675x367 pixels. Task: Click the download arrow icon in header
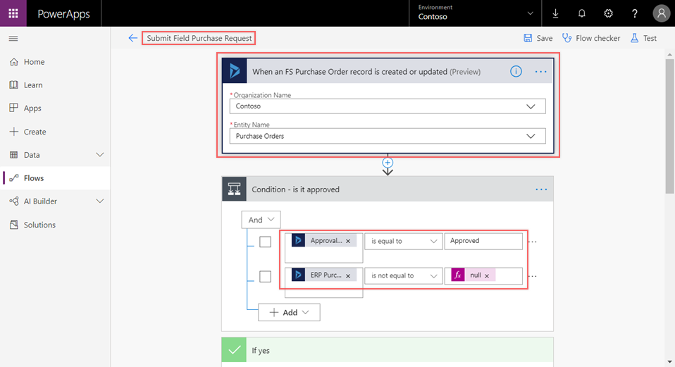(x=555, y=13)
